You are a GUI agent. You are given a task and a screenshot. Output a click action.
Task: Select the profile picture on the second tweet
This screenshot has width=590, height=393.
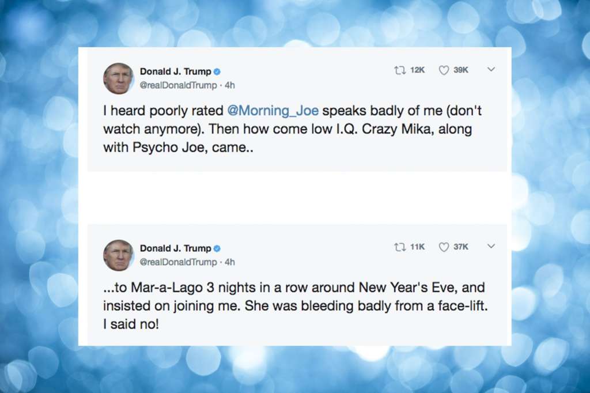pos(118,255)
